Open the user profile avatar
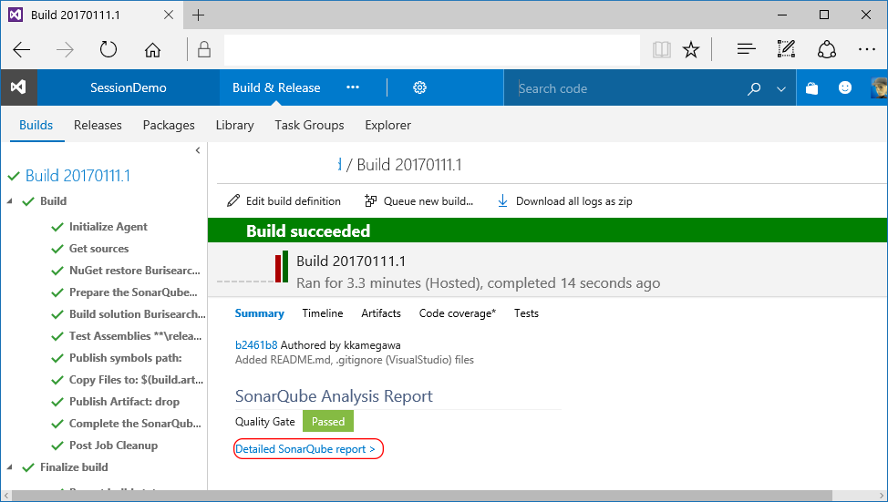 [878, 87]
